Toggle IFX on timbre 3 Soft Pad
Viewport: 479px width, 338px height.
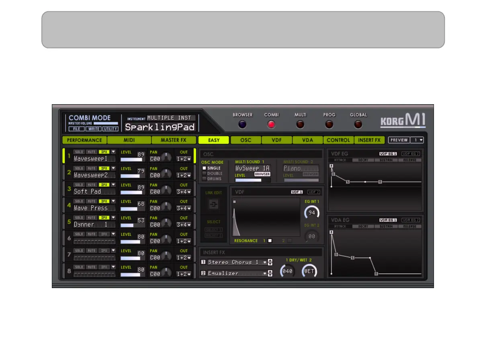pos(104,185)
